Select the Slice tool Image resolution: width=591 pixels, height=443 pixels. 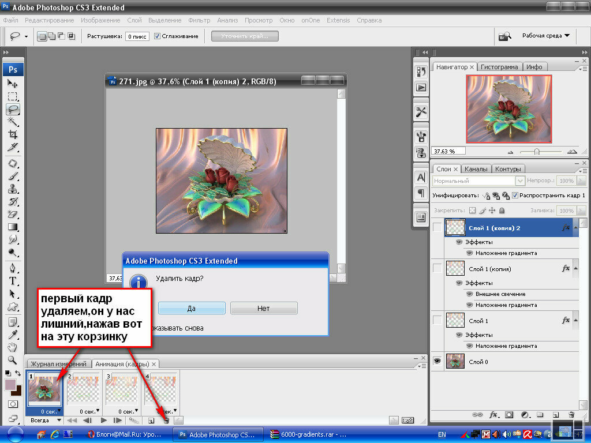[13, 147]
